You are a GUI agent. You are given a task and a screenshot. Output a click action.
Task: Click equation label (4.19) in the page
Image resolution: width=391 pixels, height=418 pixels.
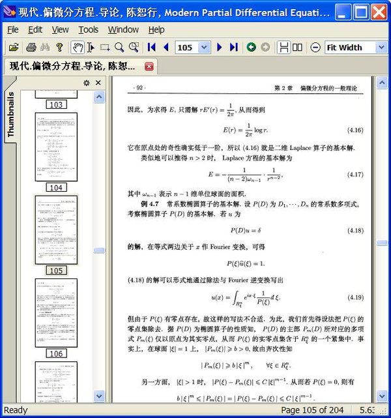(356, 297)
